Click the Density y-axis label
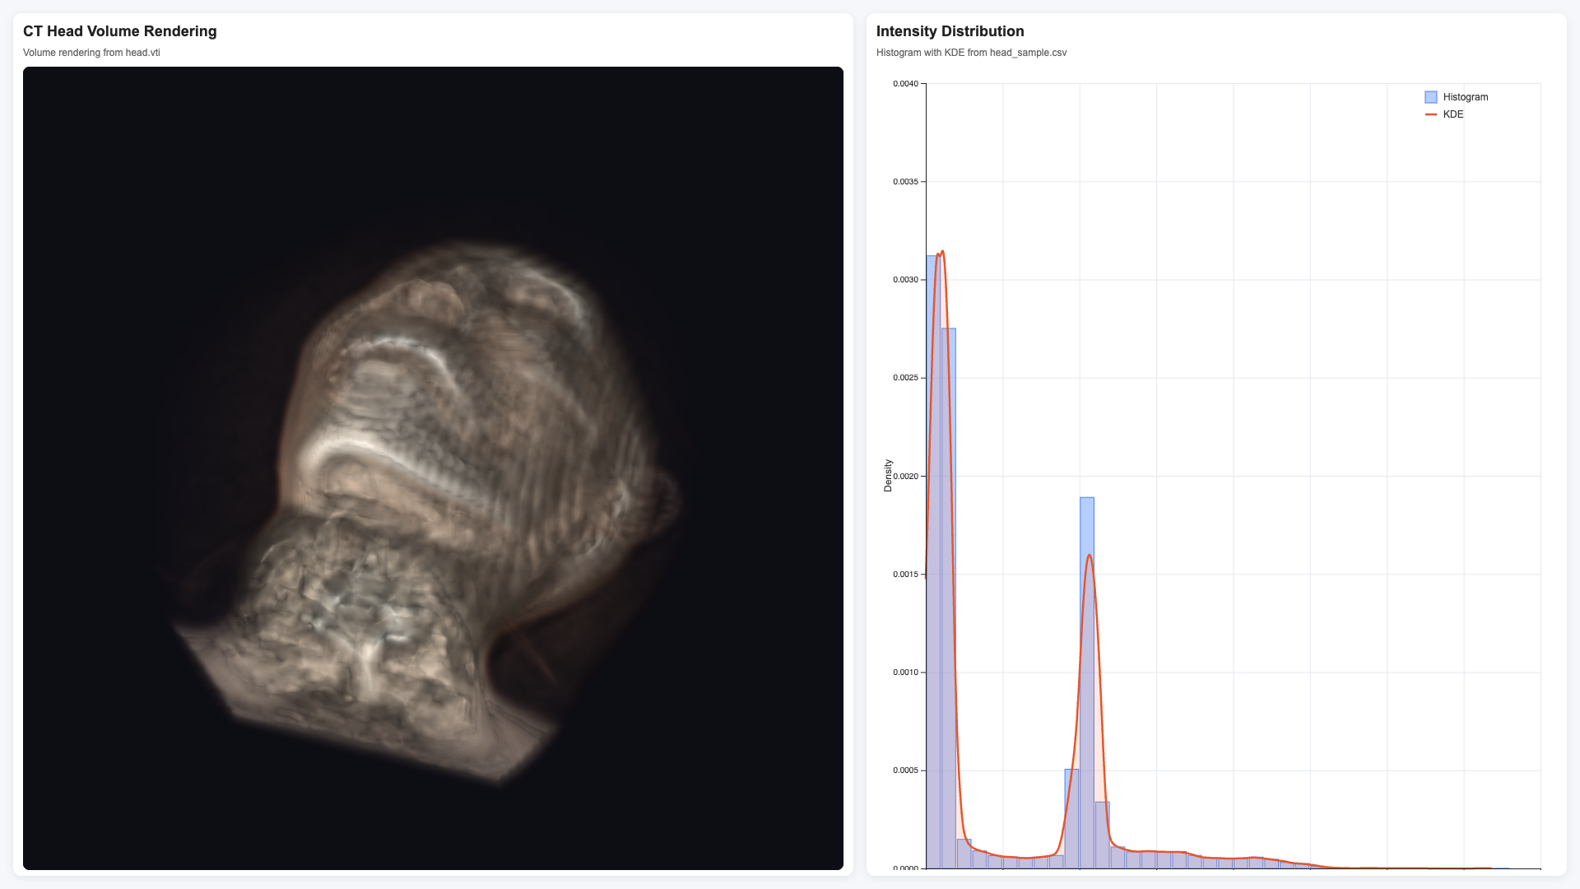Image resolution: width=1580 pixels, height=889 pixels. pos(888,476)
